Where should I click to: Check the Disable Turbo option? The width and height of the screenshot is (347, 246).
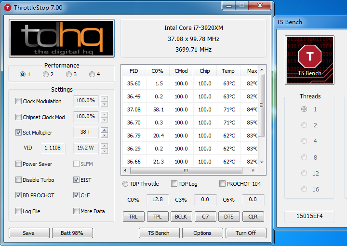18,180
